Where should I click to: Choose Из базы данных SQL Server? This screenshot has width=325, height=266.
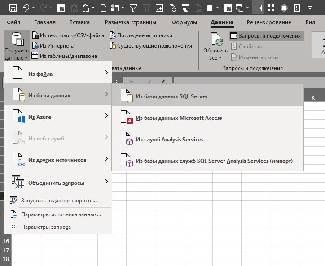click(x=208, y=95)
